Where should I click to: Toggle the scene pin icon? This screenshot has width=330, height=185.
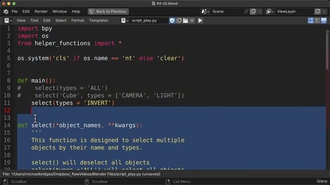tap(245, 11)
